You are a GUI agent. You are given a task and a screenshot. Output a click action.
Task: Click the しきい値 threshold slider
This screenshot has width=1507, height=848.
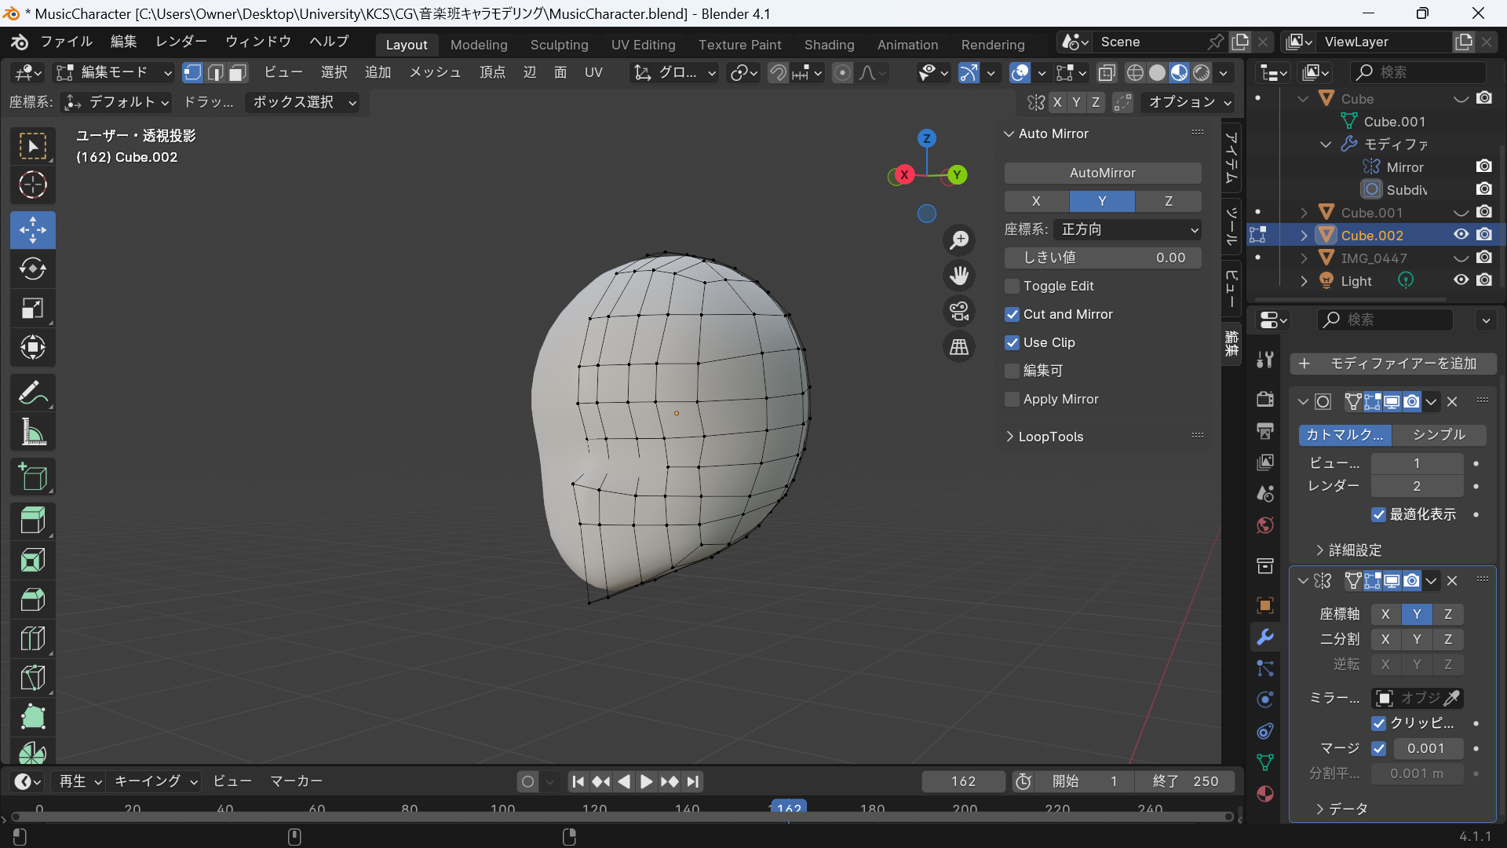pos(1102,258)
